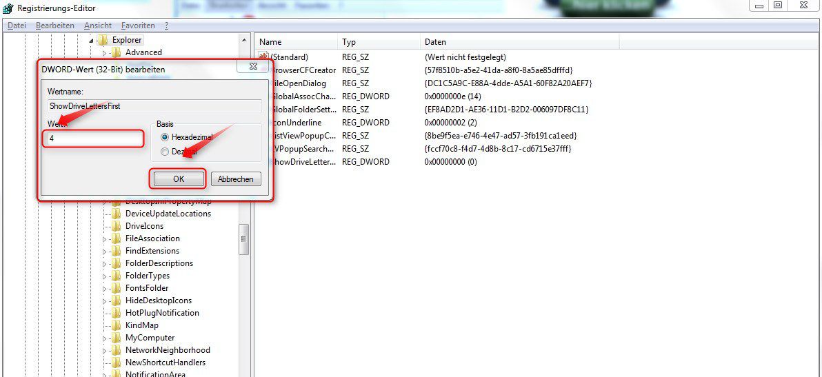The height and width of the screenshot is (377, 822).
Task: Select the ListViewPopupC... registry value
Action: [304, 136]
